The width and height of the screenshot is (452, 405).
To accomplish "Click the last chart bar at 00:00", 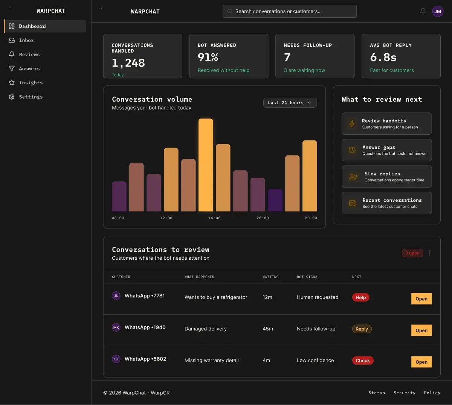I will pyautogui.click(x=310, y=176).
